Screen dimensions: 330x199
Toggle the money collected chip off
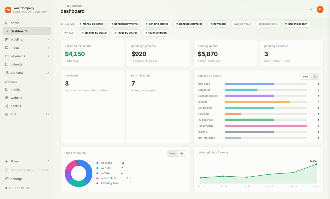coord(92,24)
